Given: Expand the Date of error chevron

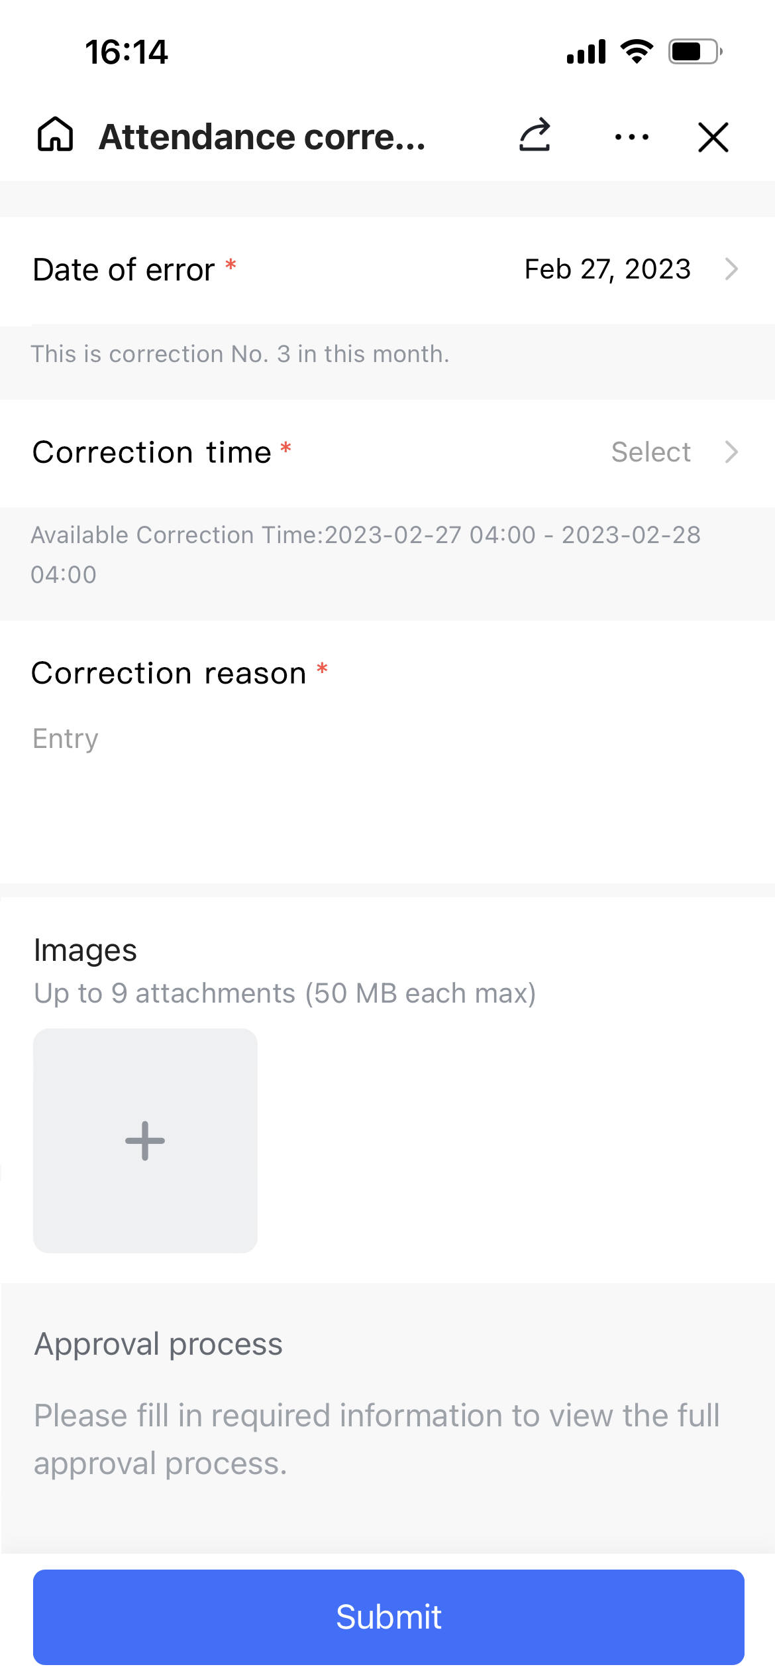Looking at the screenshot, I should [731, 269].
